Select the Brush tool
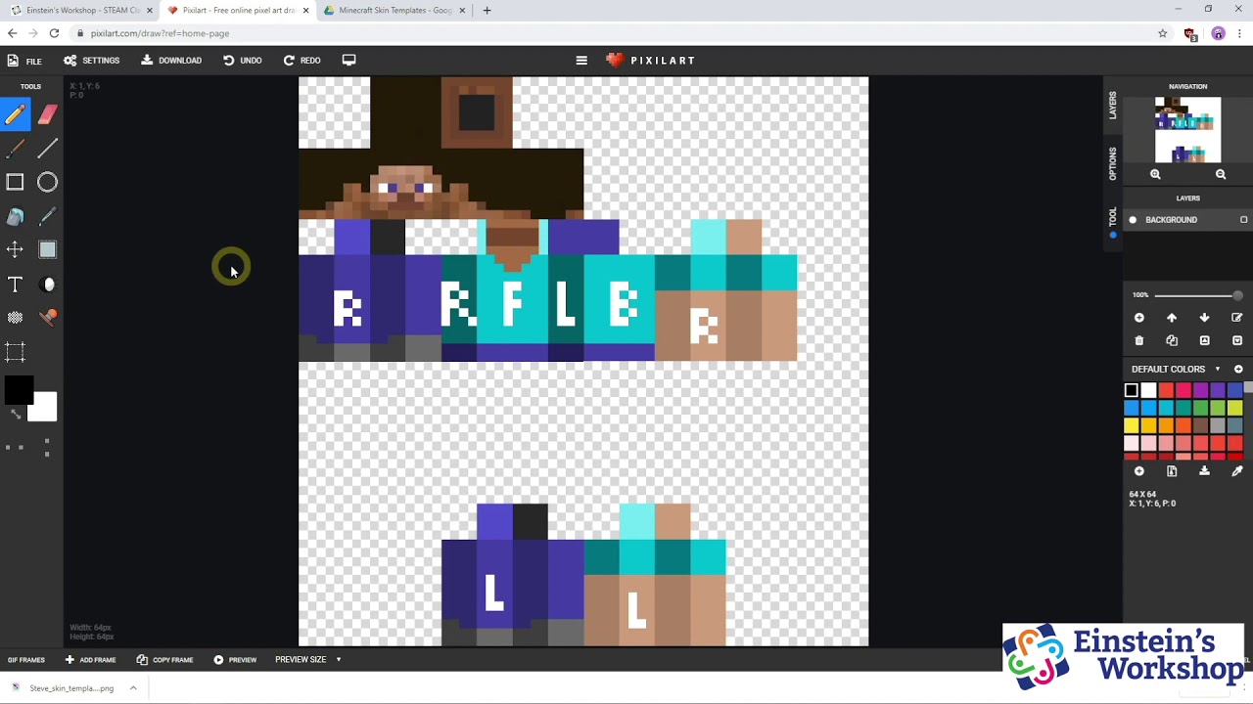1253x704 pixels. [15, 149]
